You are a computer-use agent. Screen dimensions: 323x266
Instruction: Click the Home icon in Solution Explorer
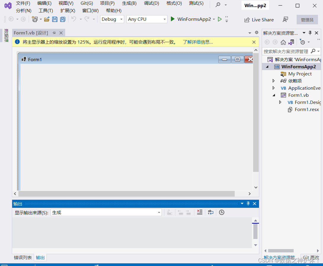(283, 42)
